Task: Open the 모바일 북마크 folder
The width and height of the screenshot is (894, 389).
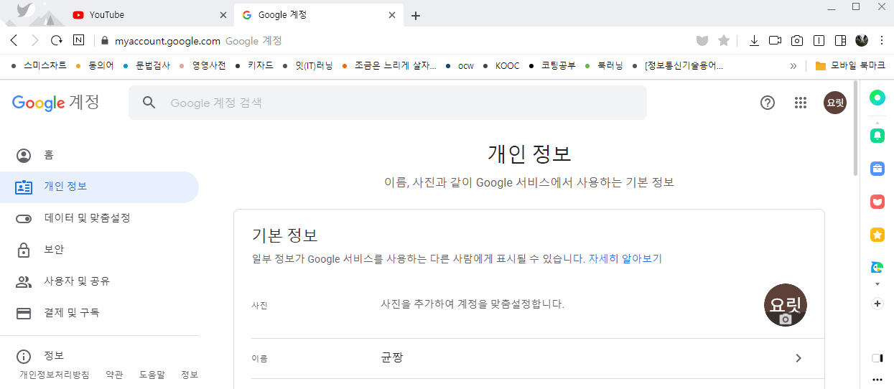Action: tap(850, 65)
